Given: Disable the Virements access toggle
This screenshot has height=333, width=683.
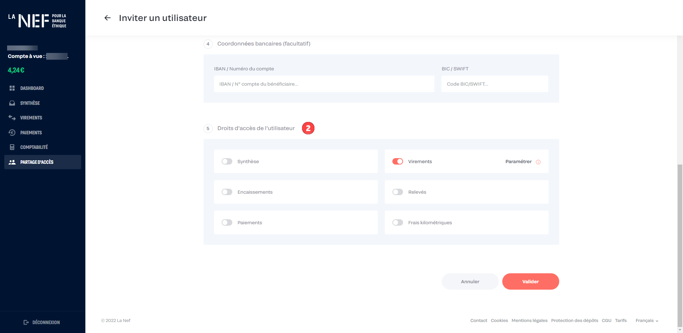Looking at the screenshot, I should pos(397,161).
